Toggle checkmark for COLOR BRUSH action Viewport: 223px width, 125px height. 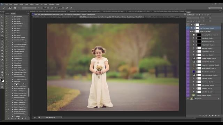[x=6, y=54]
